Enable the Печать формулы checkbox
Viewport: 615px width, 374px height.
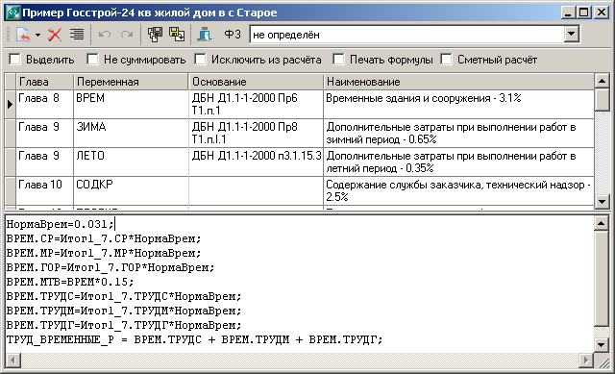pyautogui.click(x=338, y=60)
